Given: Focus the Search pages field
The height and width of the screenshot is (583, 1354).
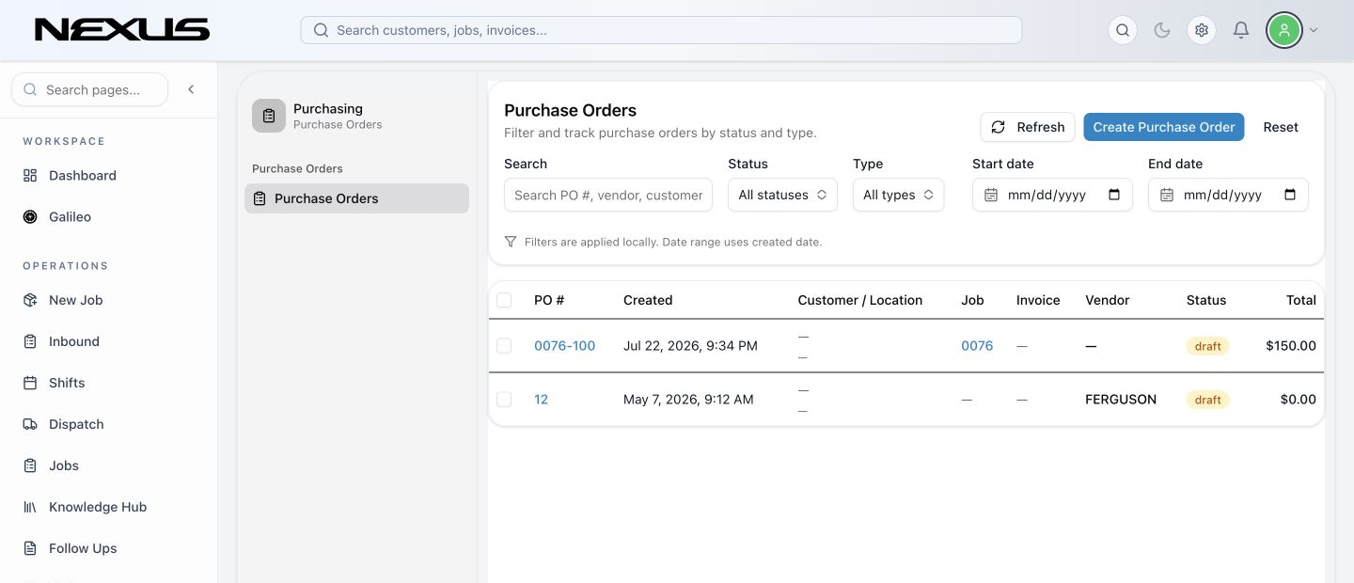Looking at the screenshot, I should point(89,89).
